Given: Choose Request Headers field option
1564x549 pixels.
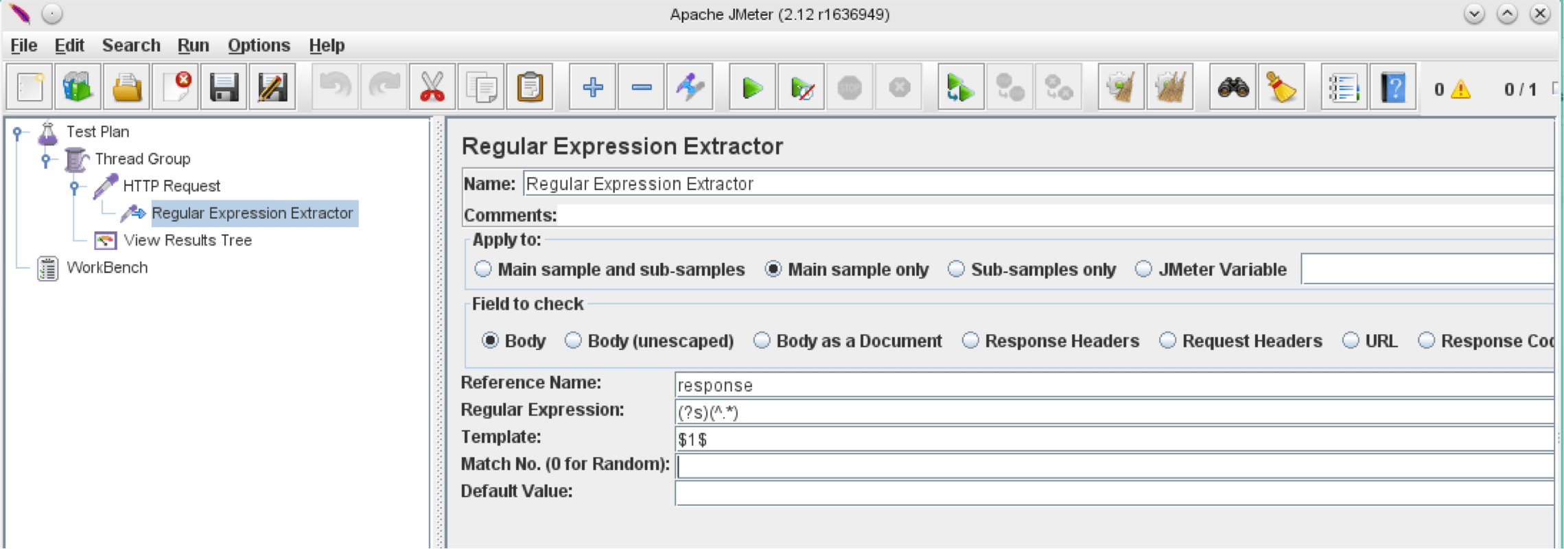Looking at the screenshot, I should coord(1167,340).
